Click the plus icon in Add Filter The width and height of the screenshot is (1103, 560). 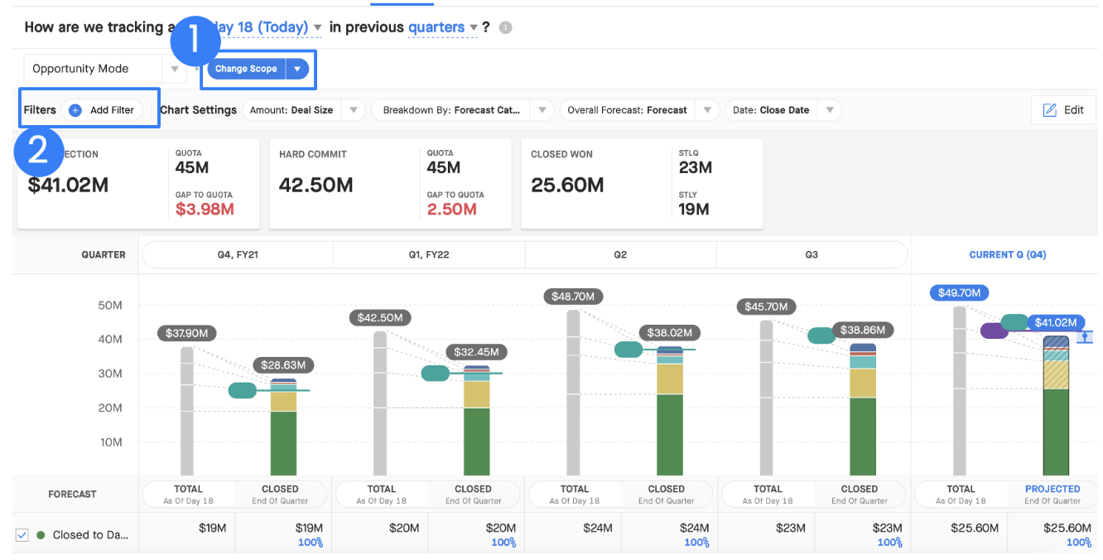click(75, 109)
